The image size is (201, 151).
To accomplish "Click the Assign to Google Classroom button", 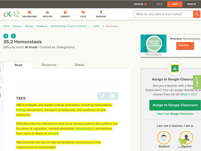I will [175, 105].
